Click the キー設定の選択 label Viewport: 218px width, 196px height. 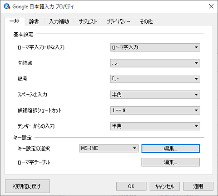[34, 149]
